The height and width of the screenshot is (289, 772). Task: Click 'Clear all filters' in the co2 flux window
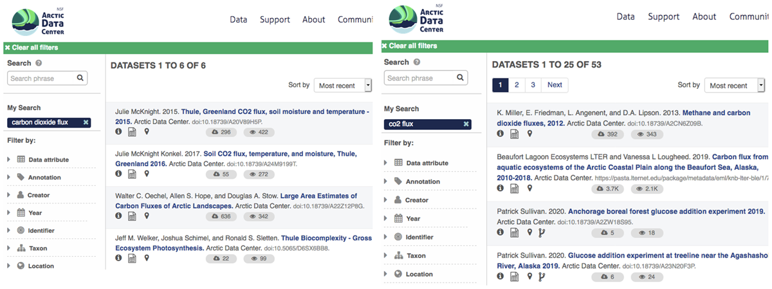pyautogui.click(x=409, y=46)
